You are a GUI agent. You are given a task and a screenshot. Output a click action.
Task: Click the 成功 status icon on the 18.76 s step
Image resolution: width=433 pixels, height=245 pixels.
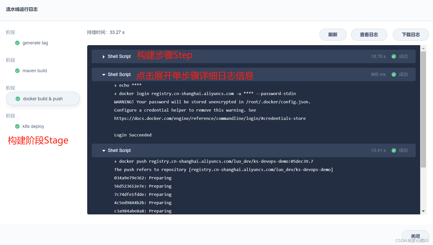[394, 56]
